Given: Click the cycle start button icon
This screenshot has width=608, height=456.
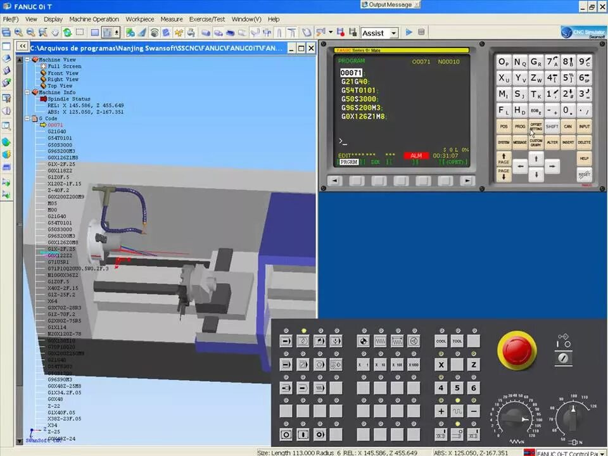Looking at the screenshot, I should (303, 434).
